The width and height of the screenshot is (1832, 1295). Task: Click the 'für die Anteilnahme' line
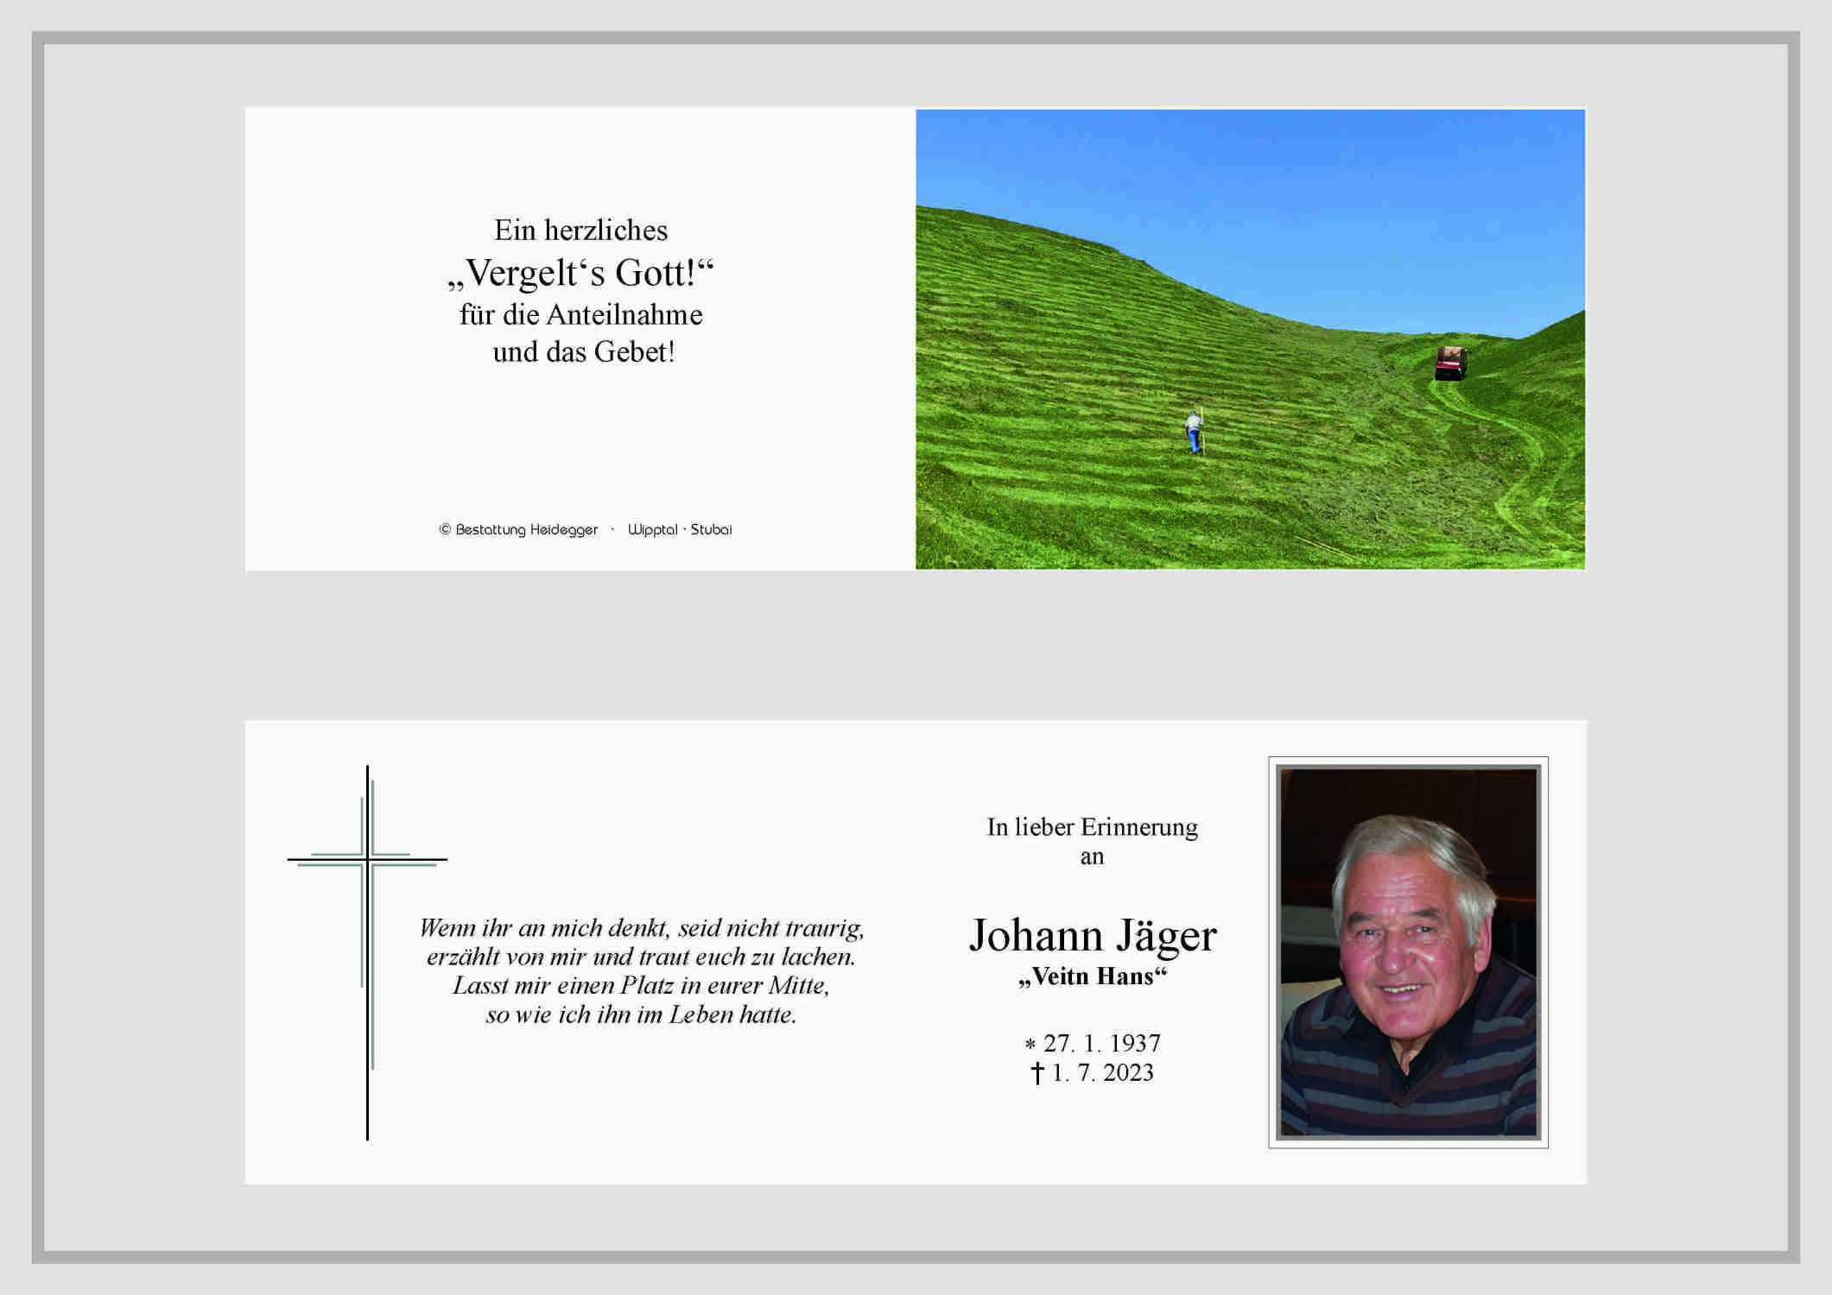pyautogui.click(x=580, y=314)
